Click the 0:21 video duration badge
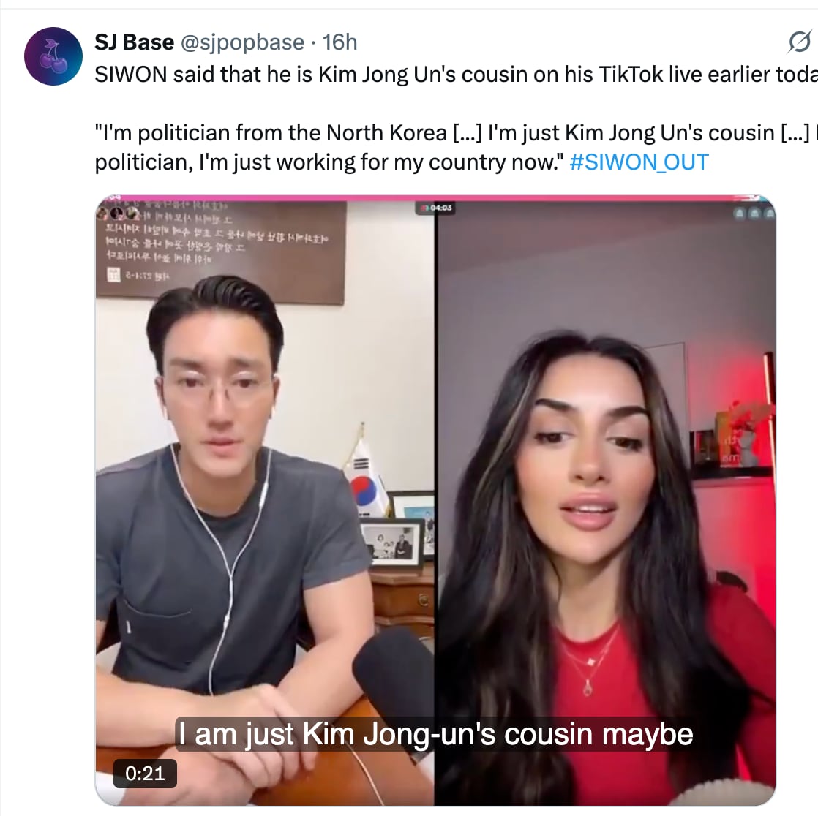This screenshot has height=816, width=818. [x=145, y=774]
